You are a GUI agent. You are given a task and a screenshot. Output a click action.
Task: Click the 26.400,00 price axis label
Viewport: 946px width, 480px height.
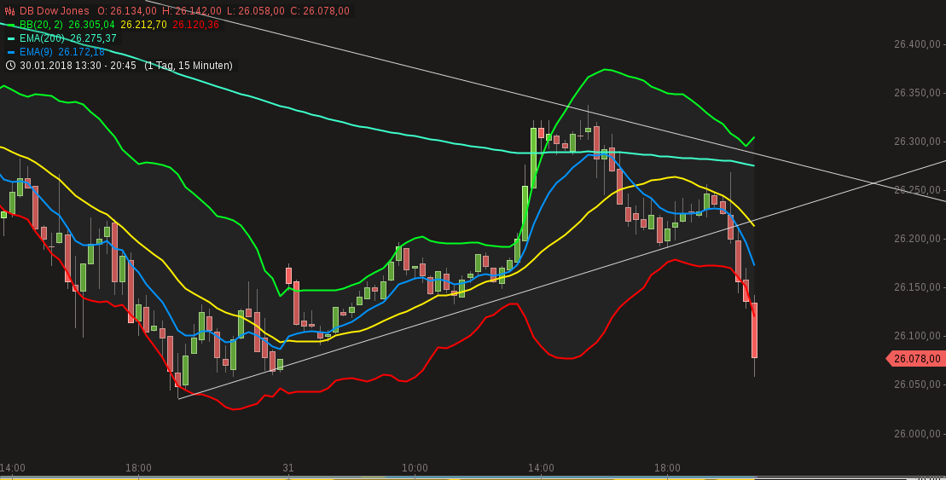tap(917, 44)
